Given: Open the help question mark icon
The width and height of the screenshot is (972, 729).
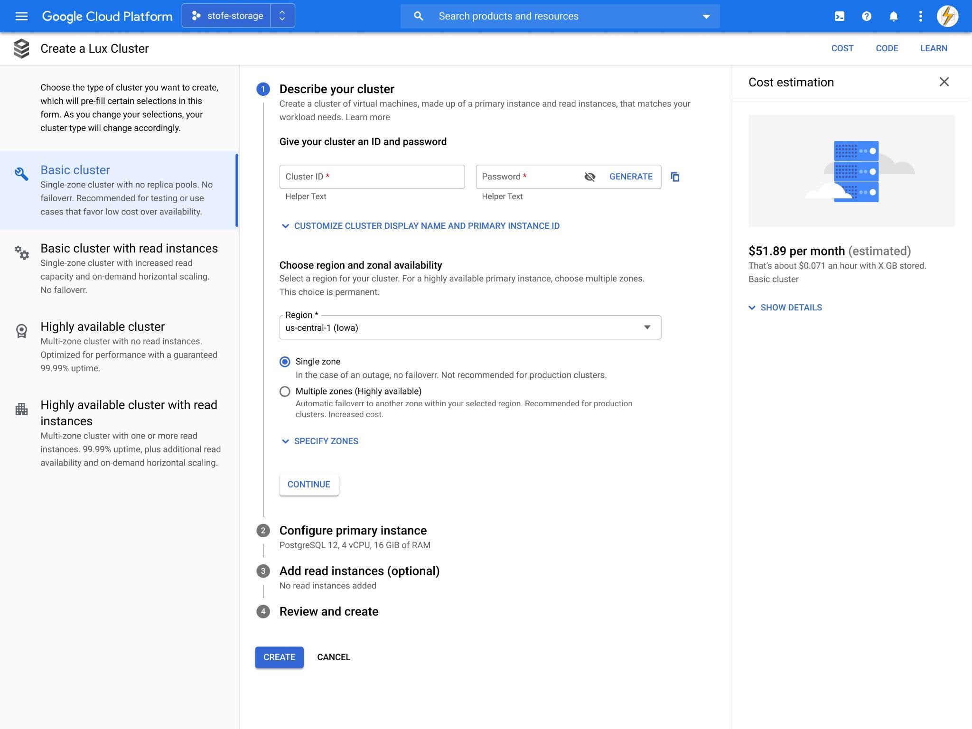Looking at the screenshot, I should pyautogui.click(x=867, y=16).
